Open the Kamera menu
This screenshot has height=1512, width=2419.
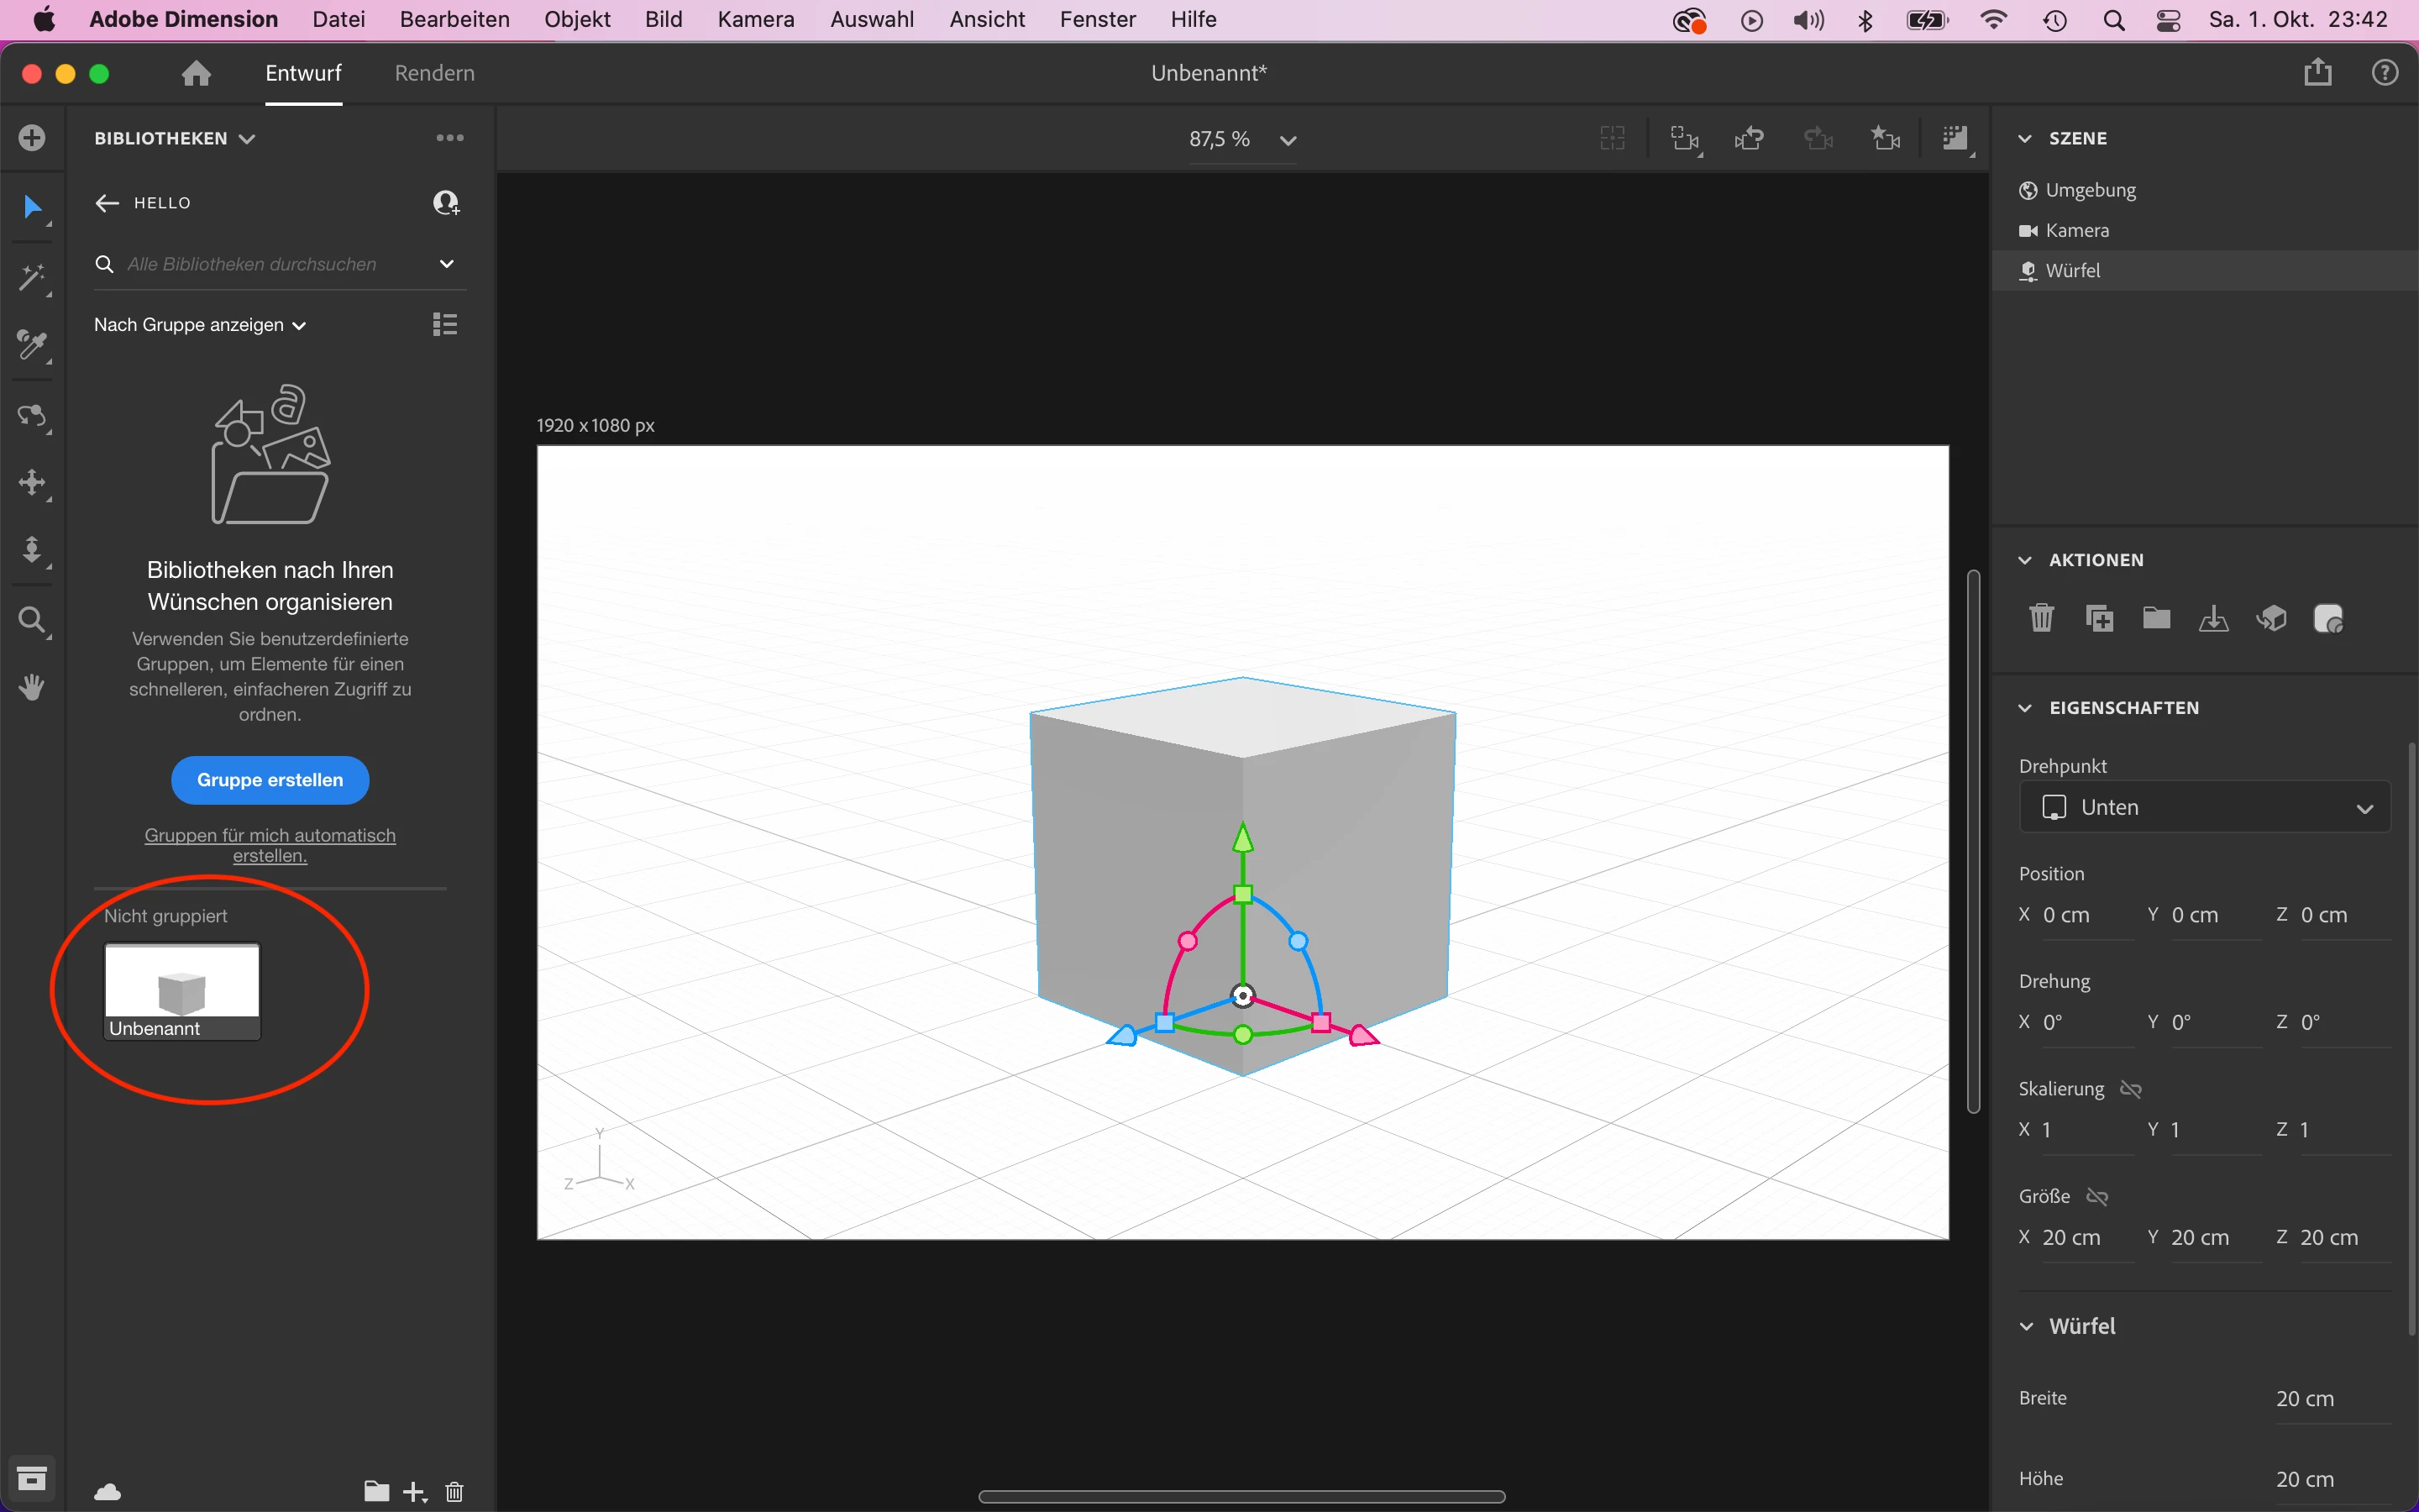755,19
